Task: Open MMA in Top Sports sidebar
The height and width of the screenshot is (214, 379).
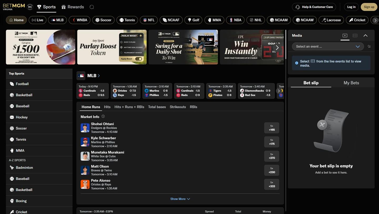Action: (x=39, y=150)
